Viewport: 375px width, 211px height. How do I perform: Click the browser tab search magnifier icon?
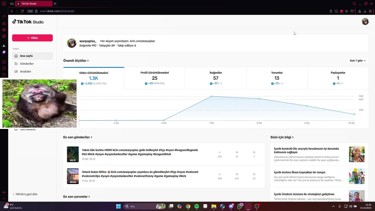point(354,4)
